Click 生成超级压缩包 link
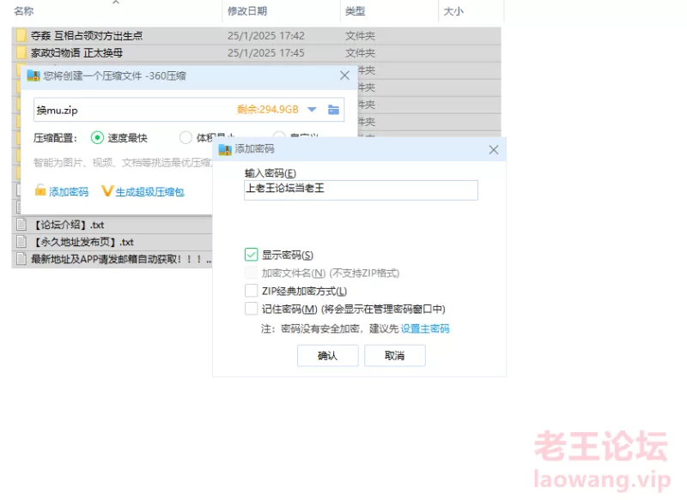687x500 pixels. point(149,191)
